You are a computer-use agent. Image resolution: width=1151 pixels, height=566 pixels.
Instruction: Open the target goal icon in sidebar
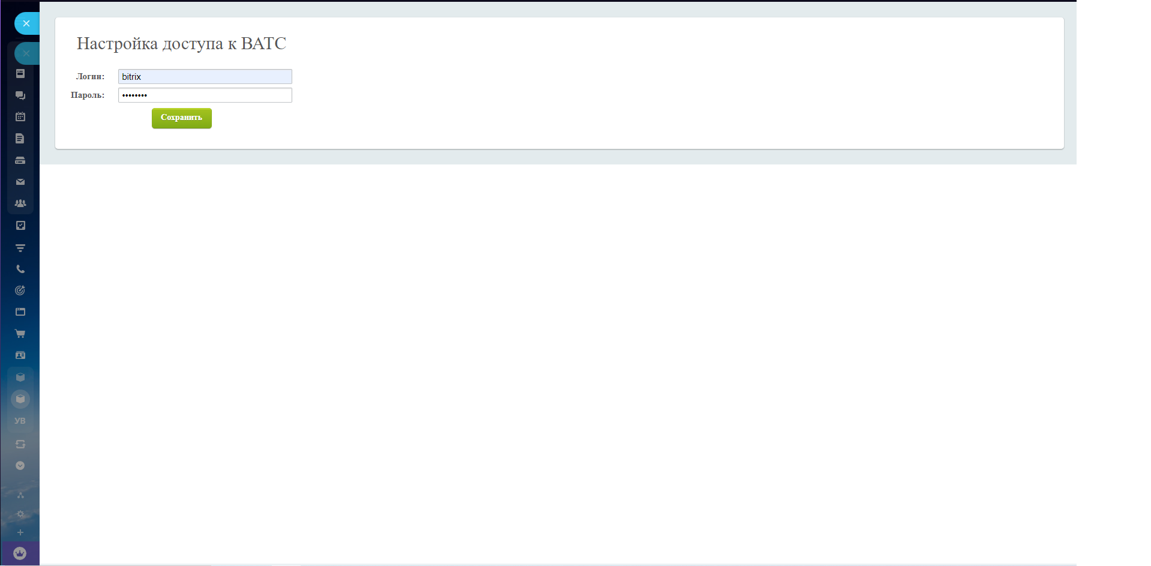pyautogui.click(x=20, y=291)
